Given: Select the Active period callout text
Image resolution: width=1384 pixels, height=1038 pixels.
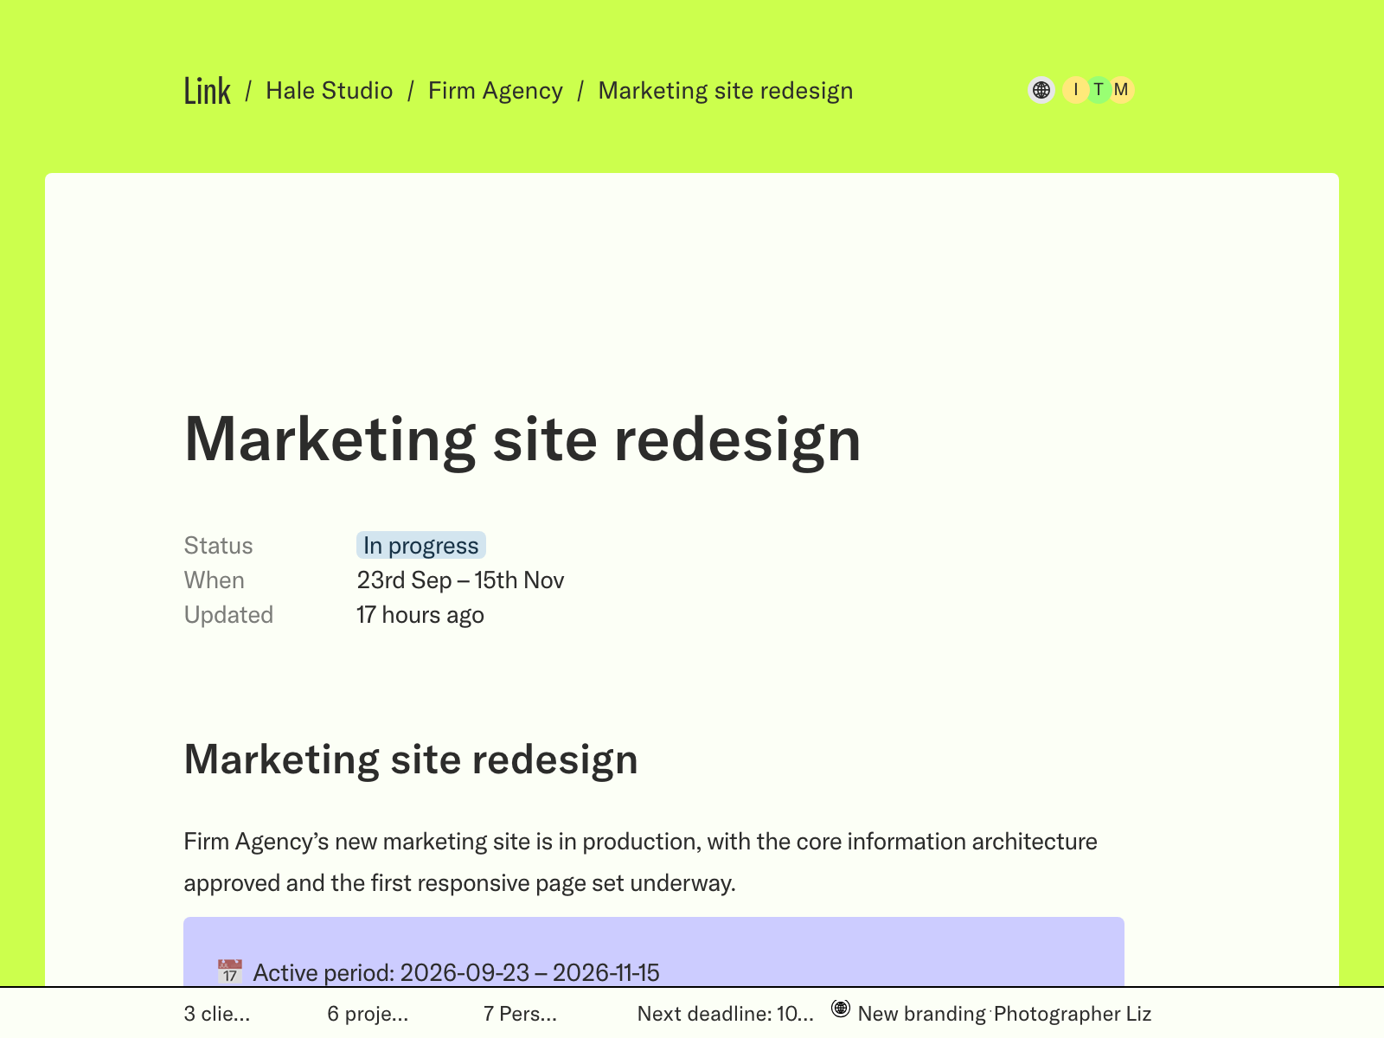Looking at the screenshot, I should pos(456,973).
